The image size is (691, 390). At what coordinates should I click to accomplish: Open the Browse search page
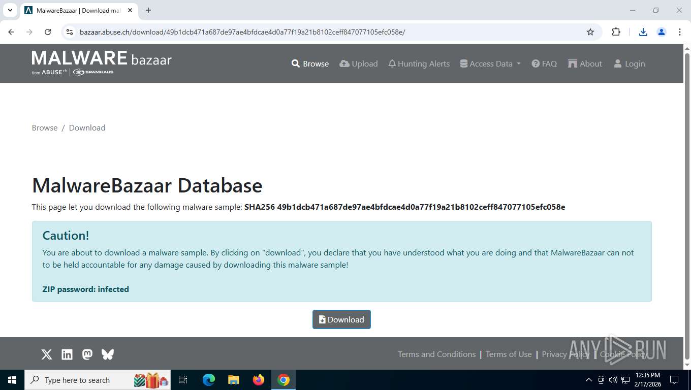310,63
